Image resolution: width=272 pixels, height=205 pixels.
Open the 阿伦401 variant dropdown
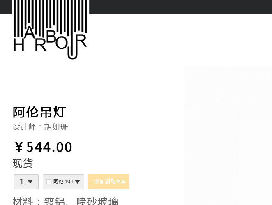tap(64, 182)
